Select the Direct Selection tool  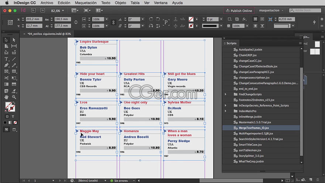pos(14,40)
